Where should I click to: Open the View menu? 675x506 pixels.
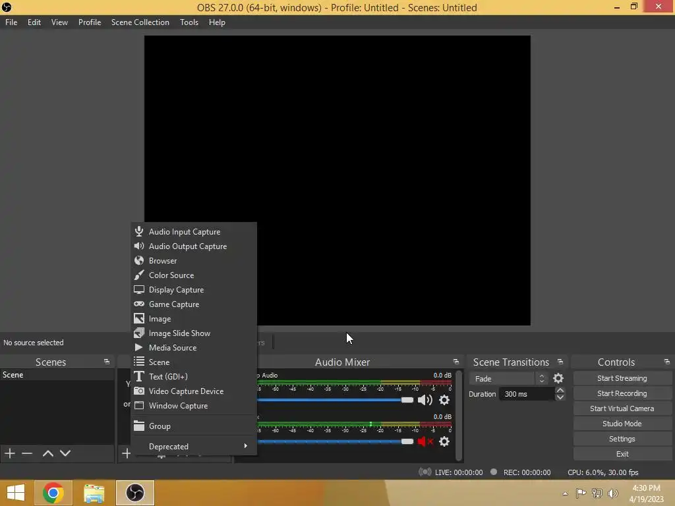point(59,22)
